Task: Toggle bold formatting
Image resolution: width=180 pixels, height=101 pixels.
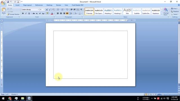Action: tap(23, 13)
